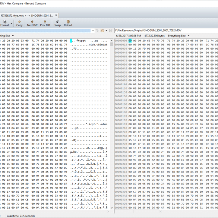Image resolution: width=218 pixels, height=218 pixels.
Task: Click the window title 'Hex Compare - Beyond Compare'
Action: 26,3
